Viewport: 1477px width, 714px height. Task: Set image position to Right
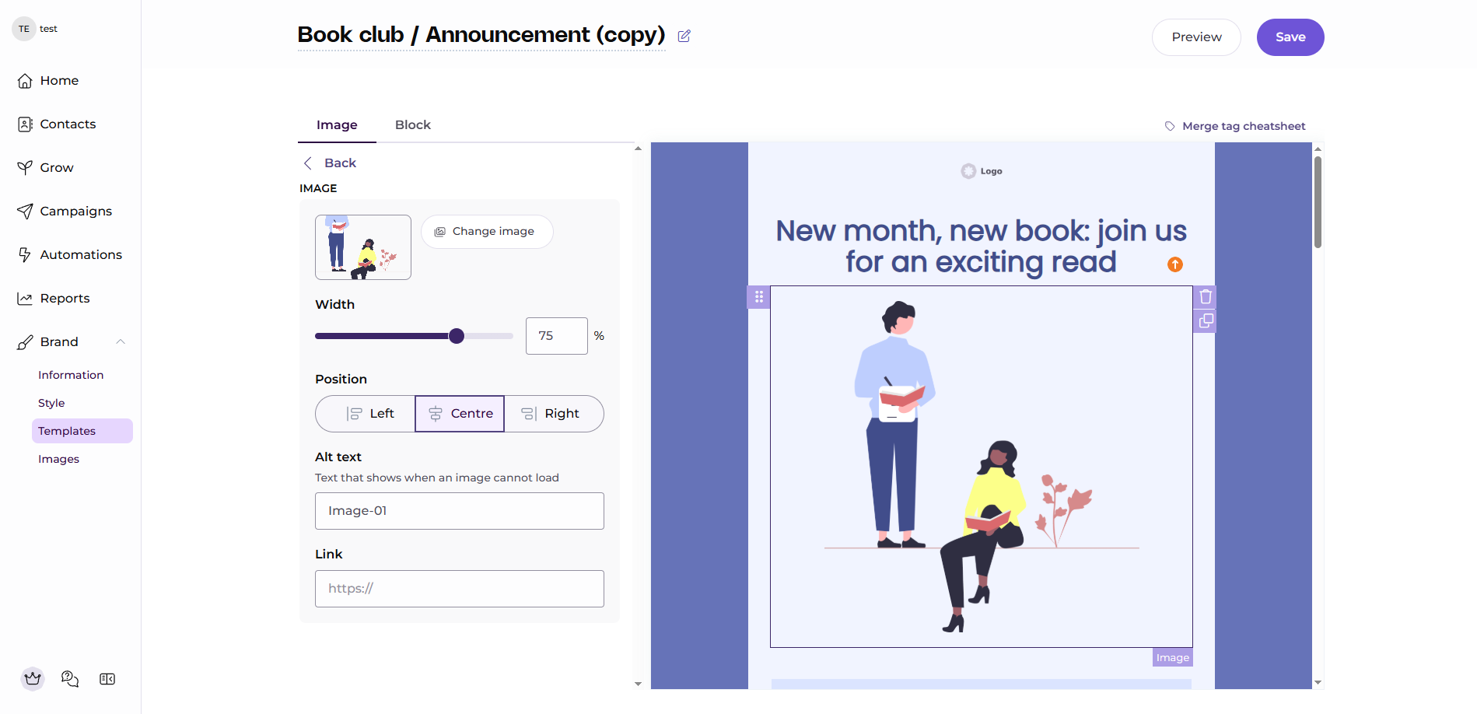pyautogui.click(x=554, y=414)
